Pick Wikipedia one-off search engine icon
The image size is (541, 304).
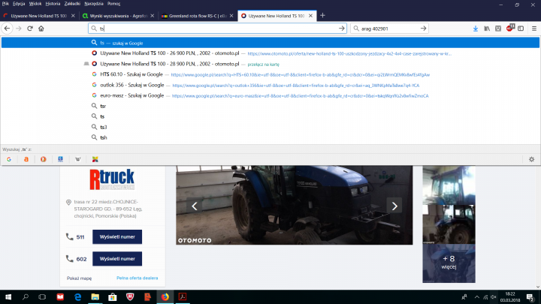[x=77, y=159]
